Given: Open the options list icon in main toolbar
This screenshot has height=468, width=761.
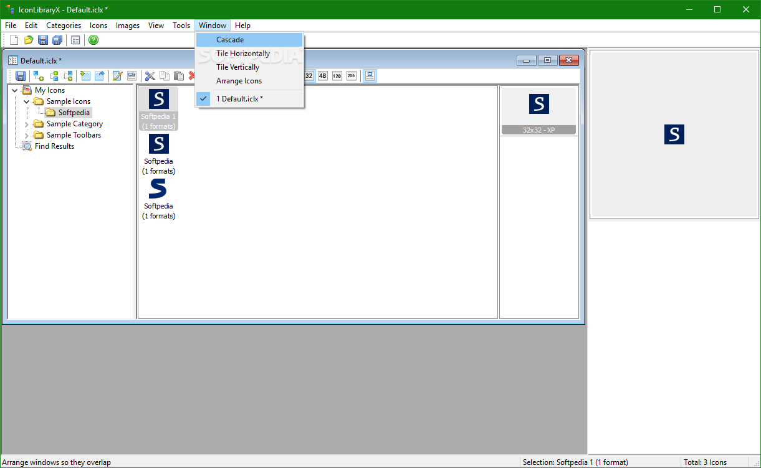Looking at the screenshot, I should [x=75, y=40].
